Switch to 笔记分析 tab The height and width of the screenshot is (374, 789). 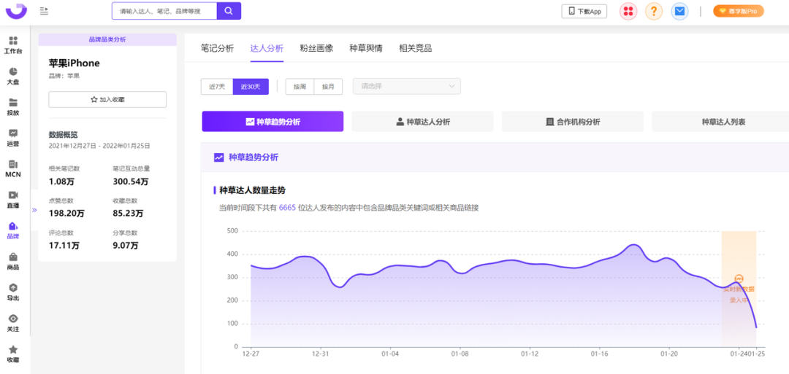[x=218, y=49]
